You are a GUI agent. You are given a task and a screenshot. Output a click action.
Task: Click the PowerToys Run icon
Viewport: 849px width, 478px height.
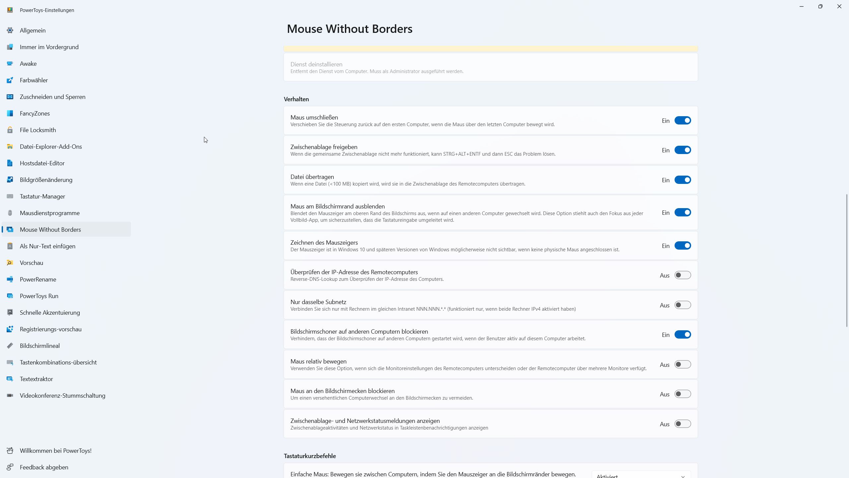pyautogui.click(x=10, y=296)
